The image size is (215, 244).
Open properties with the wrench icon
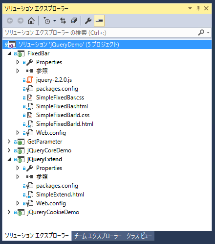[88, 21]
